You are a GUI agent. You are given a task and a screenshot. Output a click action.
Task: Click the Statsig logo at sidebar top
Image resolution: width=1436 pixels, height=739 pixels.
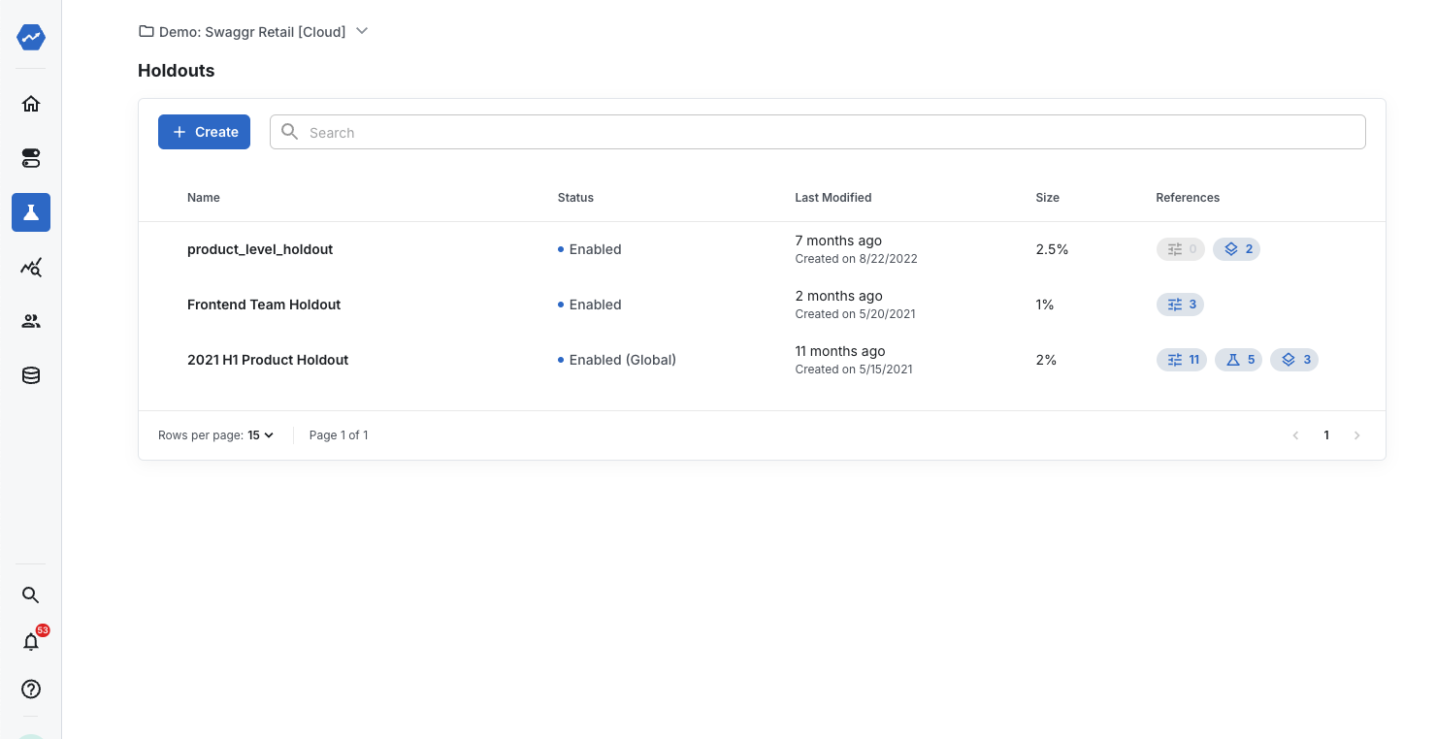click(30, 37)
